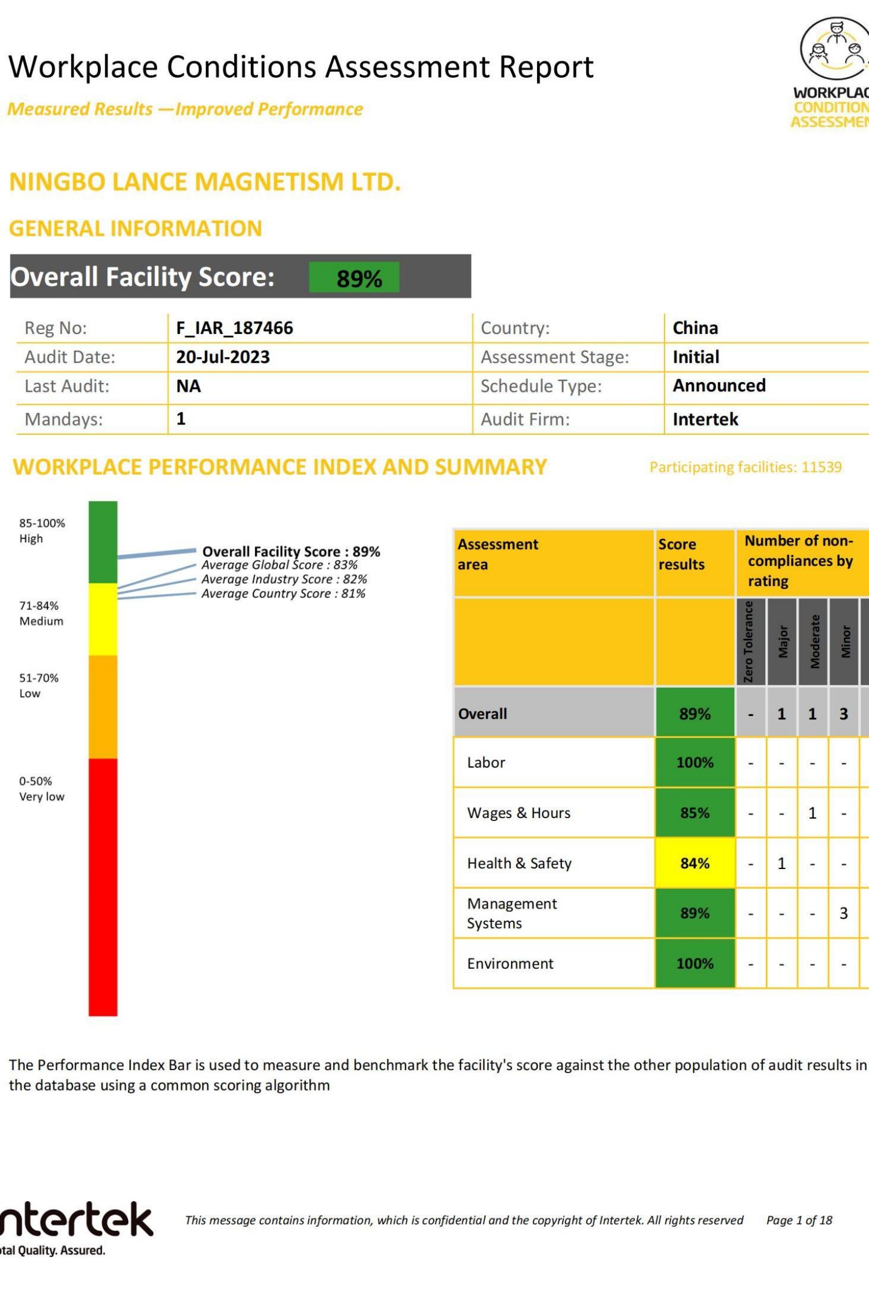This screenshot has height=1305, width=869.
Task: Click the 'Assessment Stage:' label
Action: [x=554, y=357]
